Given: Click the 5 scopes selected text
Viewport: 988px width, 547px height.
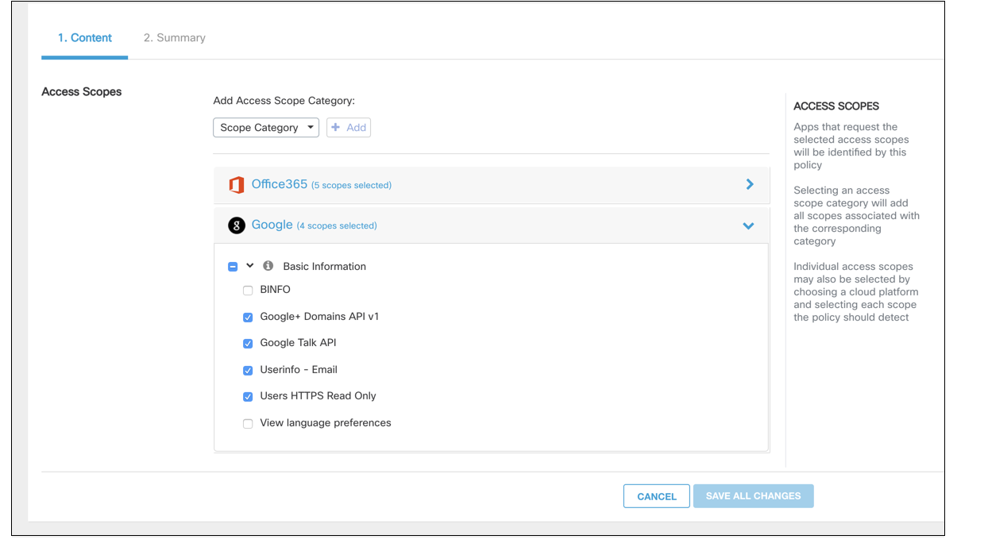Looking at the screenshot, I should (x=351, y=185).
